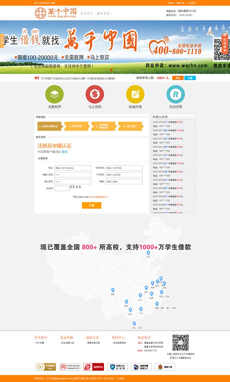The width and height of the screenshot is (230, 382).
Task: Click the 长沙 map pin
Action: (x=140, y=296)
